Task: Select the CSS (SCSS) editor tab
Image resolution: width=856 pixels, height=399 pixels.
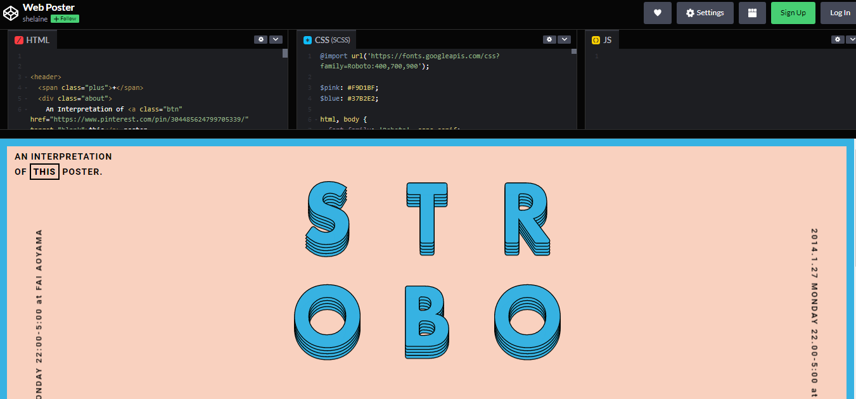Action: tap(326, 40)
